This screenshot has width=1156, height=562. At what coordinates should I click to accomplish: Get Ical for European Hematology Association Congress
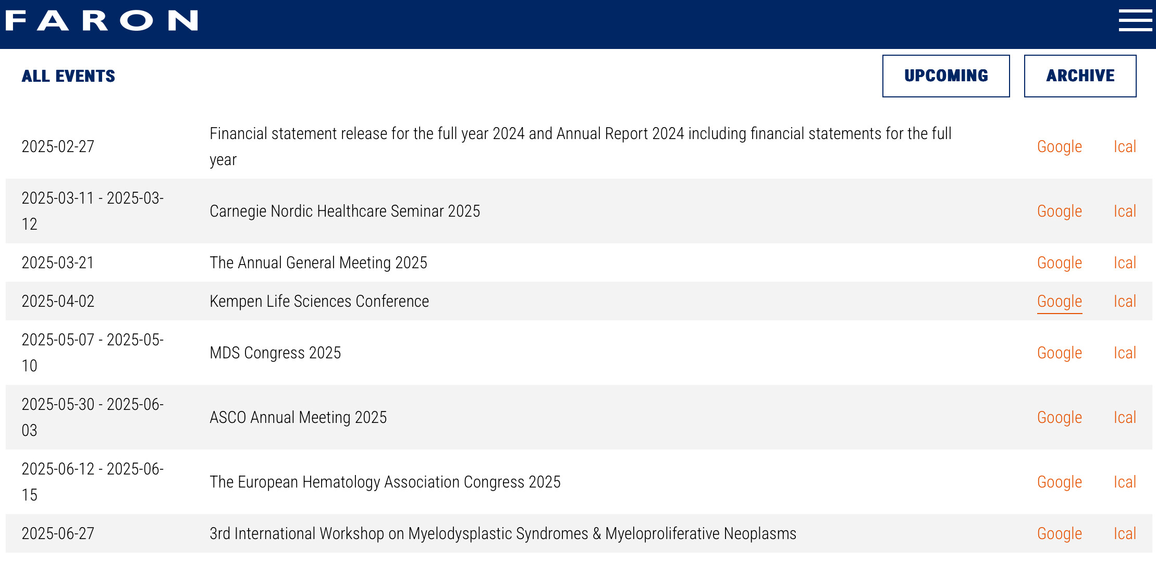click(x=1125, y=482)
